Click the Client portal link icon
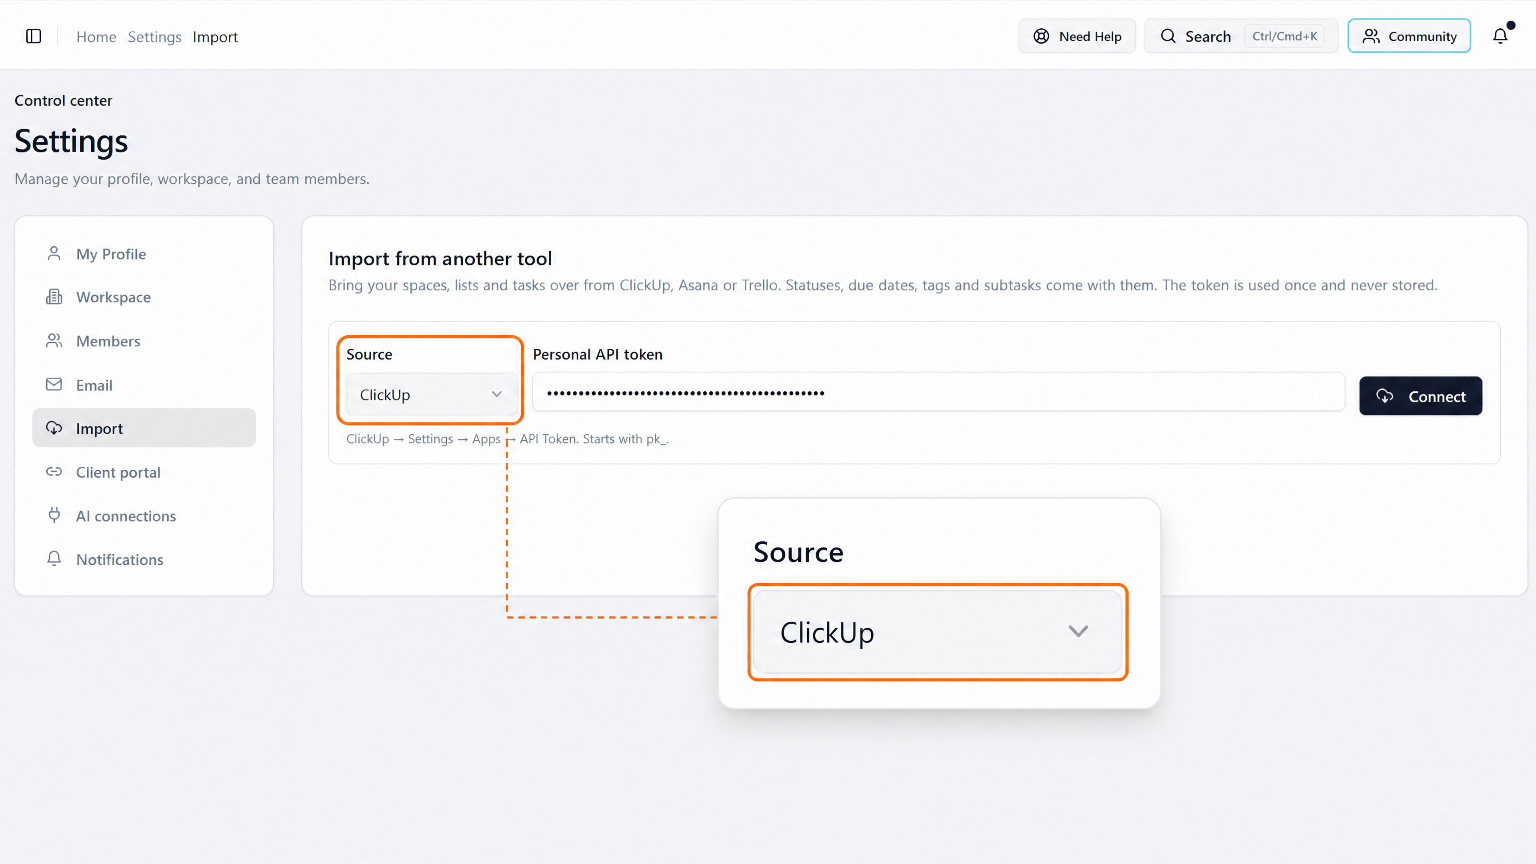 (54, 472)
